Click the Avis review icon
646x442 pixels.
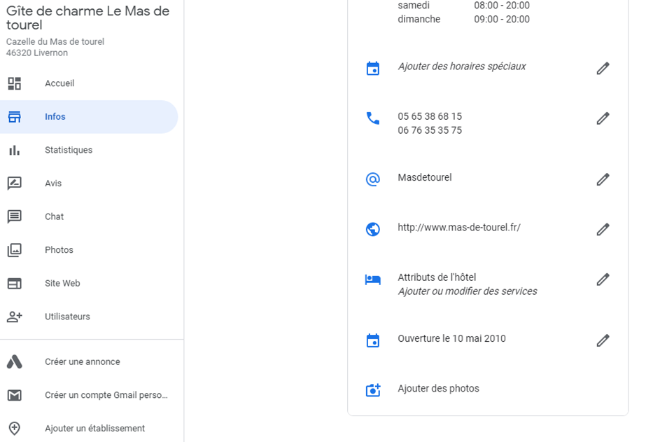click(15, 183)
